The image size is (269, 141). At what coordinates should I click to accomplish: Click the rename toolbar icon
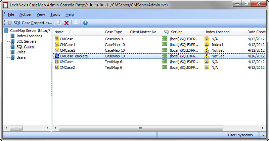(x=59, y=23)
